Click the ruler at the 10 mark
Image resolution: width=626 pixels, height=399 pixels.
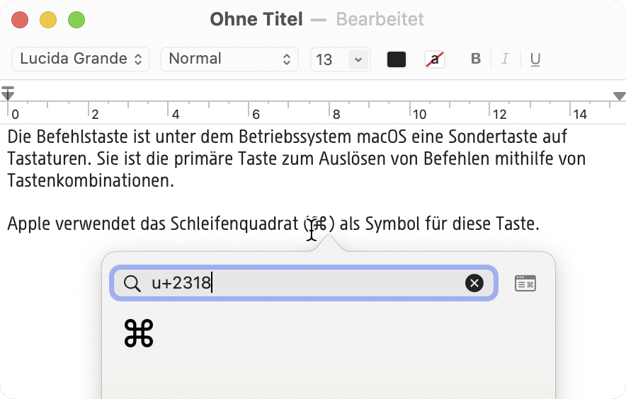coord(419,114)
